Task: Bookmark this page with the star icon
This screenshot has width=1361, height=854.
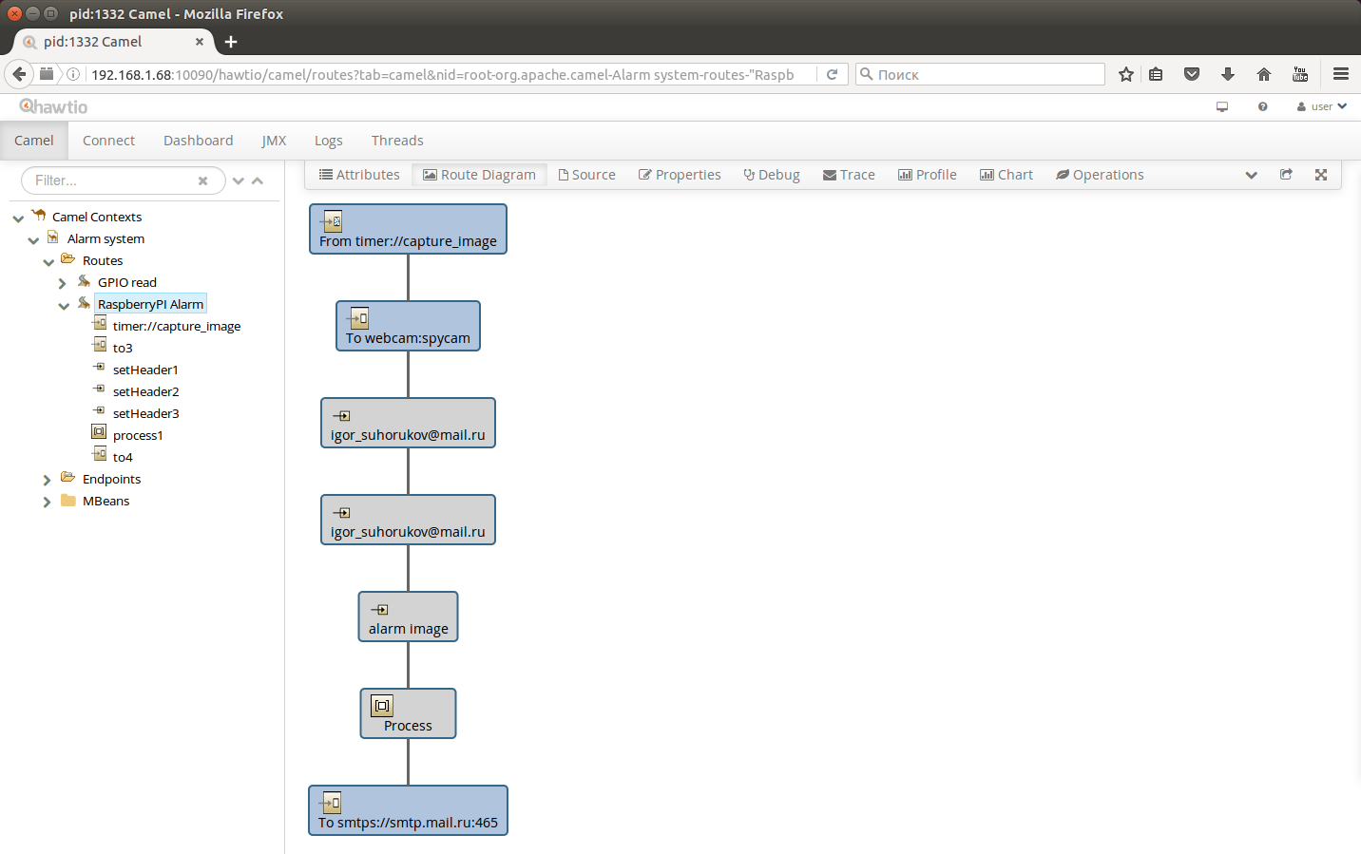Action: pos(1126,74)
